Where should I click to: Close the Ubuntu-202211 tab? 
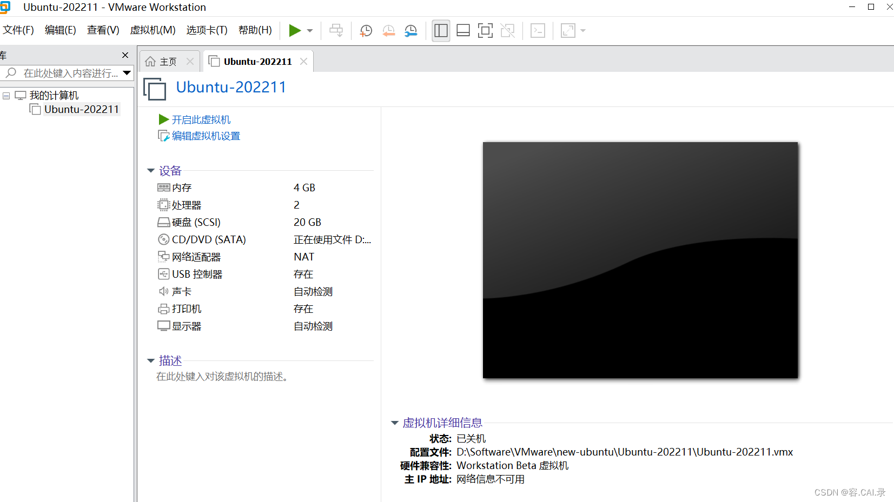coord(304,62)
